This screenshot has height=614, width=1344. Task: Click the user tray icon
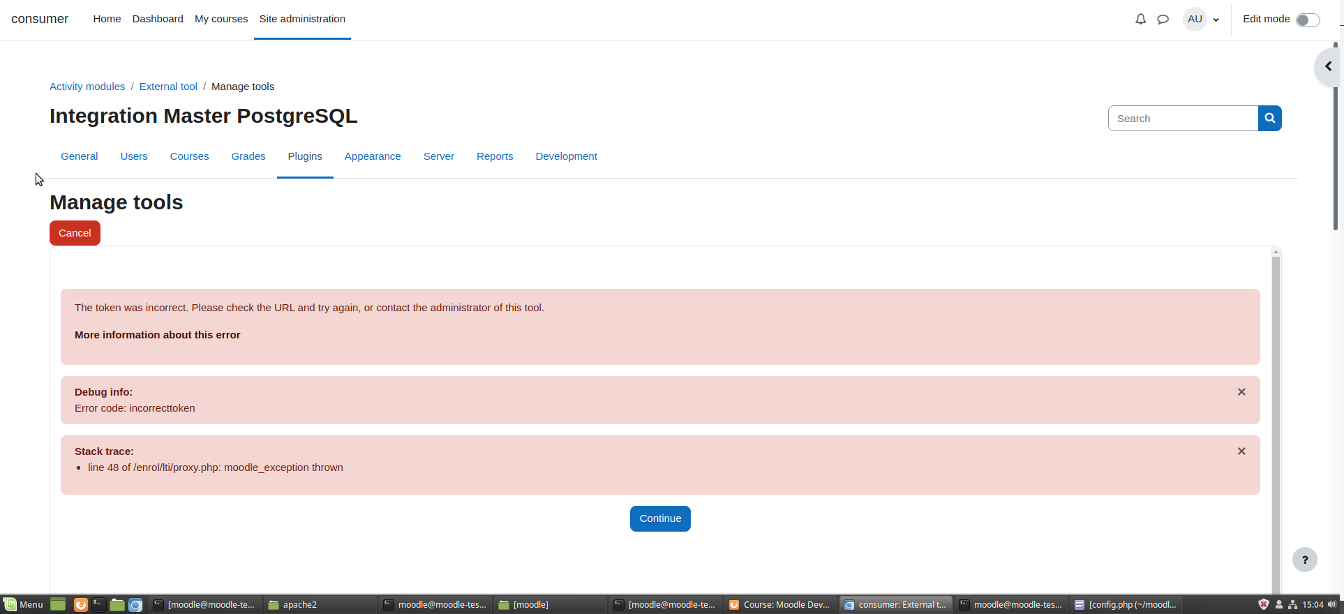(x=1279, y=604)
